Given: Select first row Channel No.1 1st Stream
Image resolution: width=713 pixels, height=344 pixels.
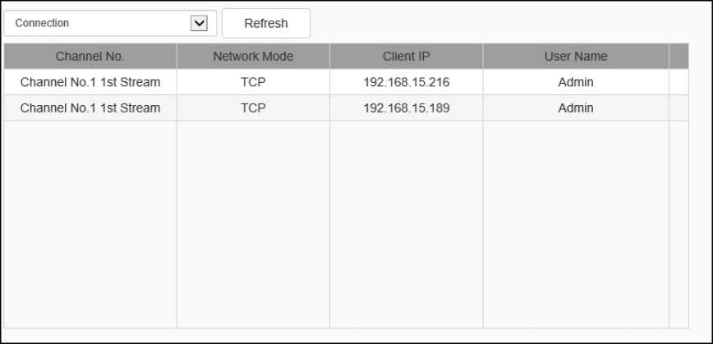Looking at the screenshot, I should (x=90, y=82).
